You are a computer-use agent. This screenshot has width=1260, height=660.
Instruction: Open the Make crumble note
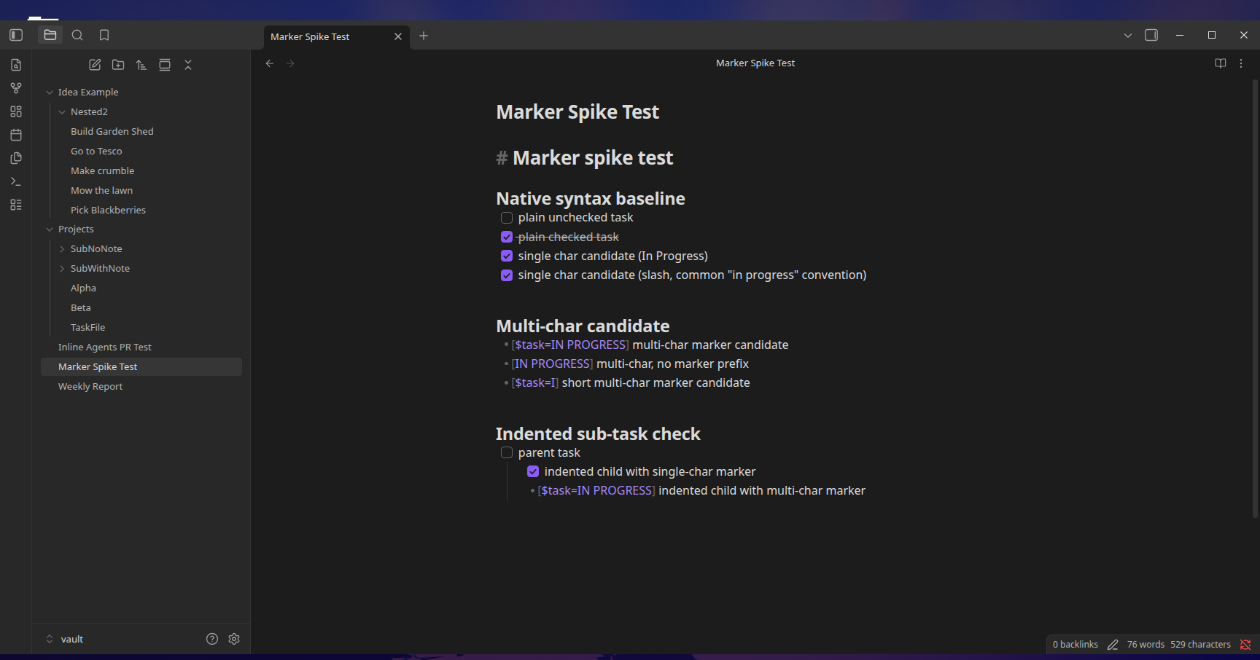click(x=103, y=170)
